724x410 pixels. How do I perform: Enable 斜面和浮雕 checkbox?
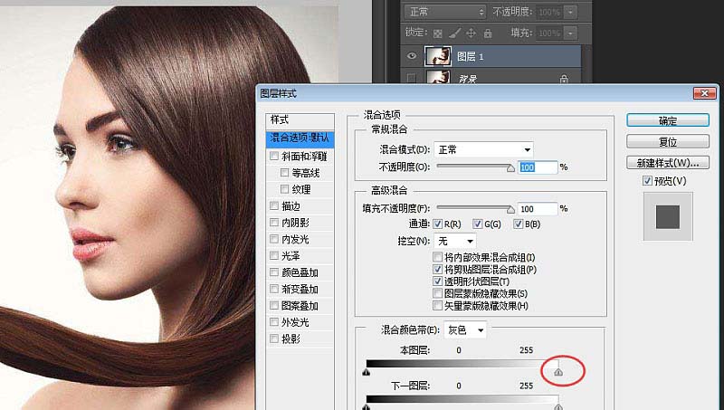[x=274, y=156]
